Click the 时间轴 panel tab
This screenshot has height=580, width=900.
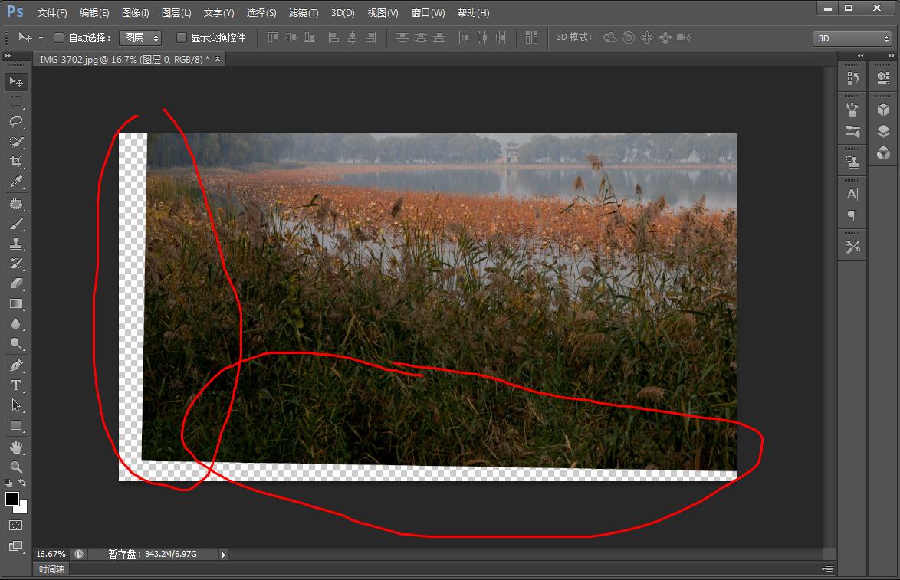click(x=52, y=569)
